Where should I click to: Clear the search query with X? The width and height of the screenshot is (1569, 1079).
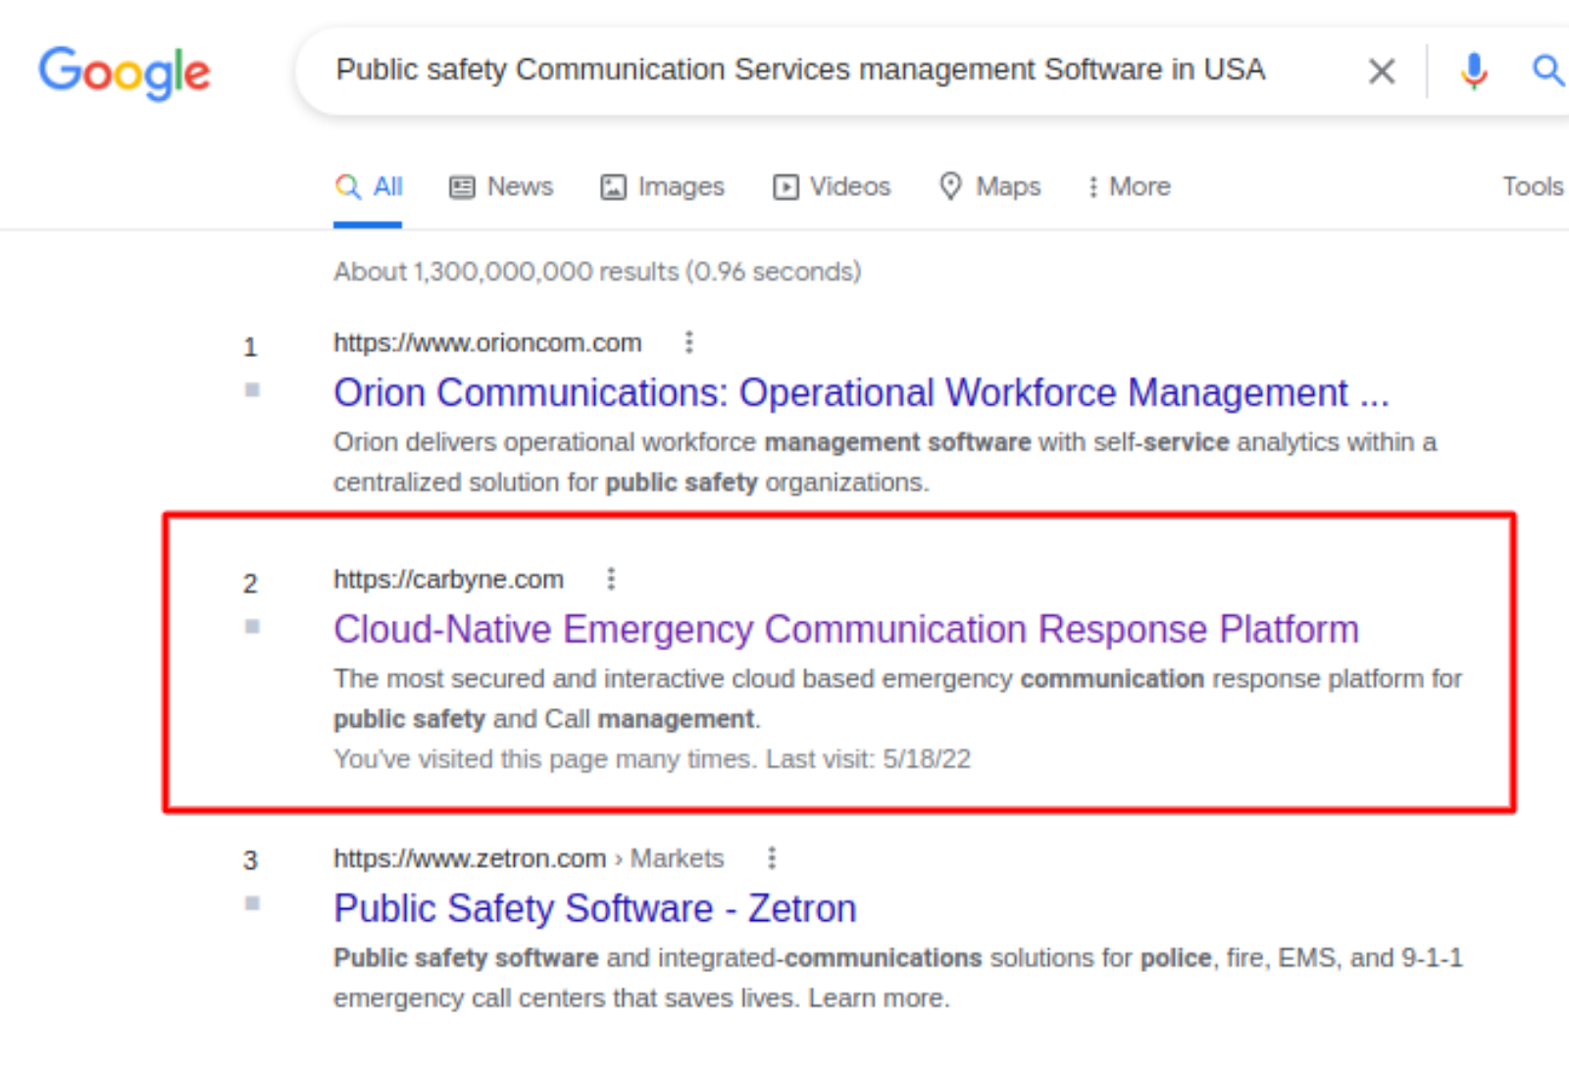point(1381,71)
